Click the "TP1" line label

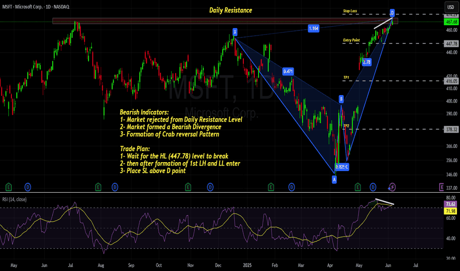click(346, 78)
